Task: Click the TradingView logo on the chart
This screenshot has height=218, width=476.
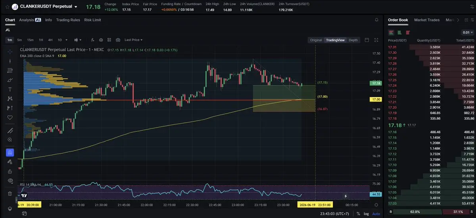Action: 24,195
